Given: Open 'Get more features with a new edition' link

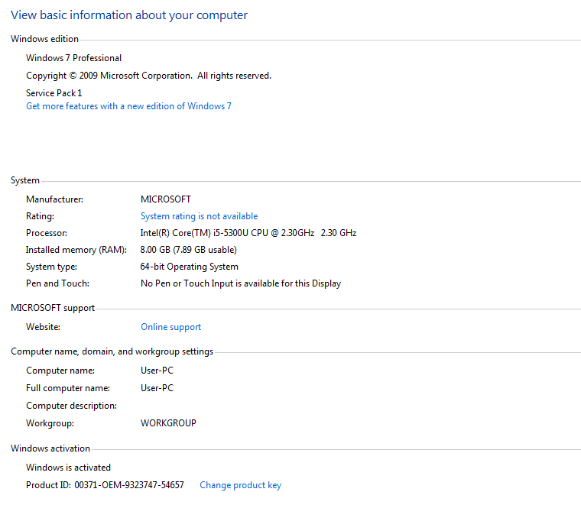Looking at the screenshot, I should pyautogui.click(x=128, y=106).
